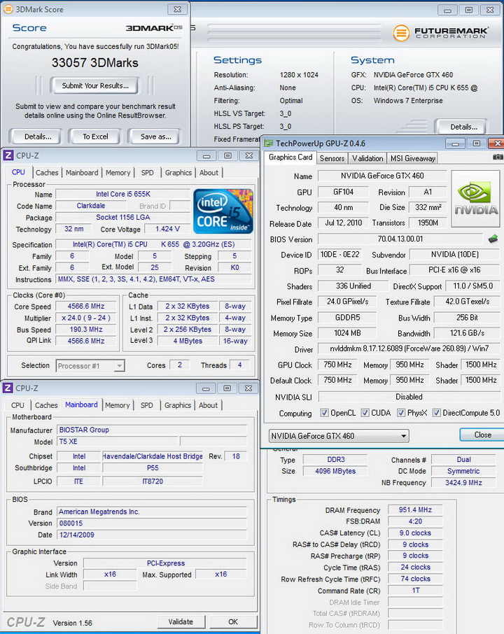
Task: Click the Validate button in CPU-Z
Action: pos(181,621)
